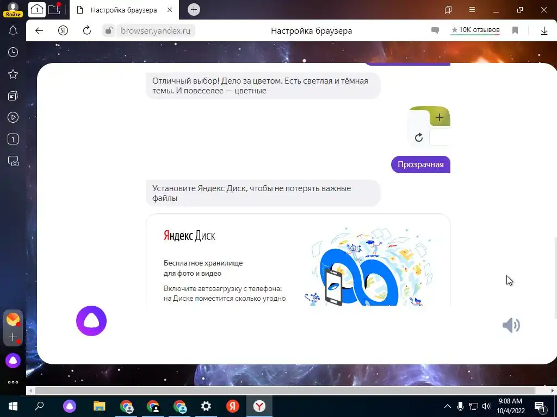
Task: Open the "10K отзывов" reviews link
Action: pyautogui.click(x=475, y=30)
